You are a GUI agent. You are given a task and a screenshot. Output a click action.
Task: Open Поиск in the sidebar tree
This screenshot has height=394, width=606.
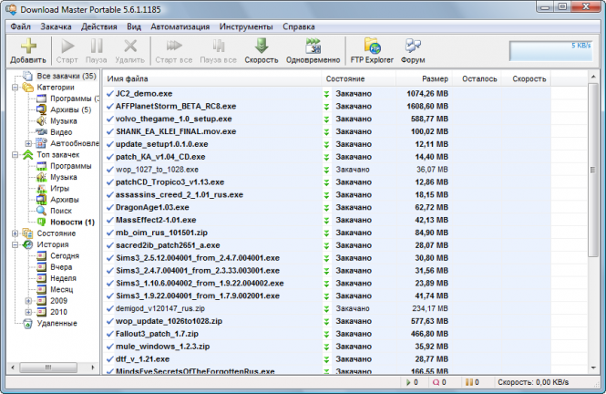tap(61, 211)
